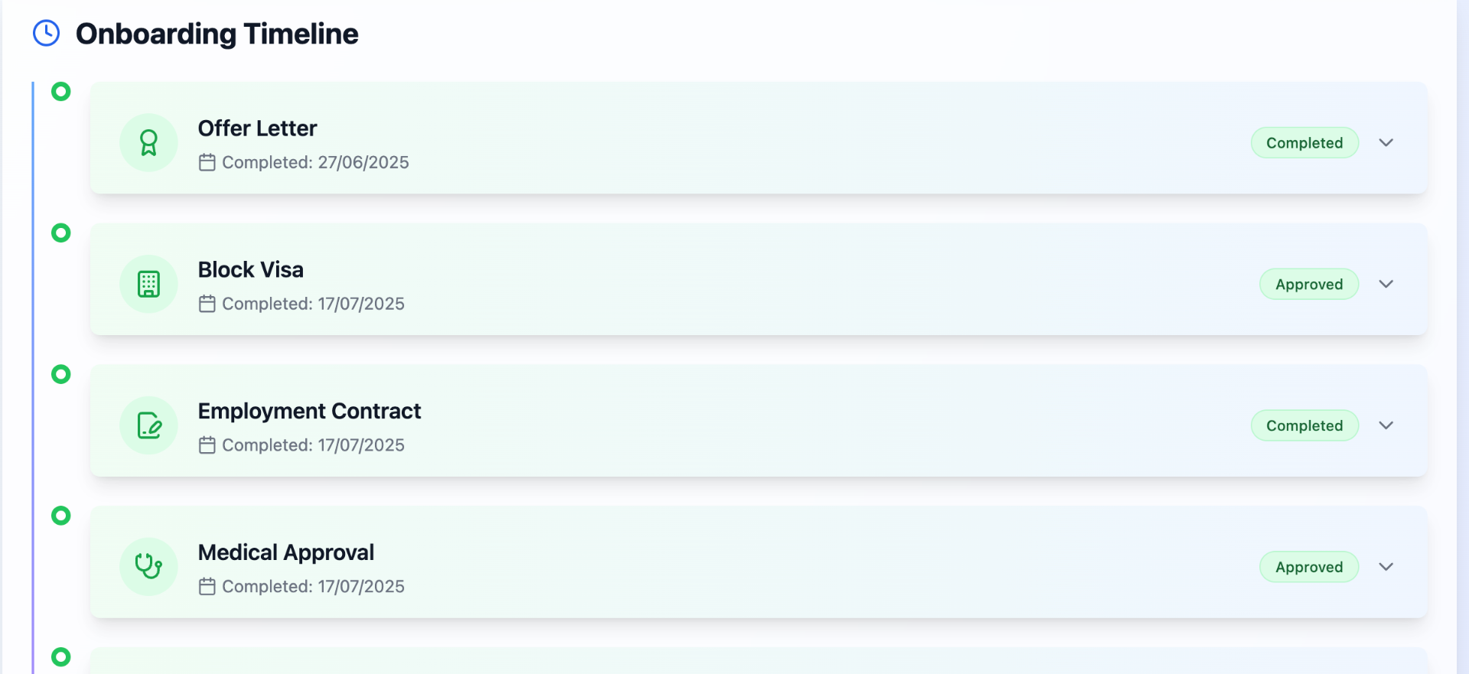The image size is (1469, 674).
Task: Click the Medical Approval stethoscope icon
Action: click(148, 567)
